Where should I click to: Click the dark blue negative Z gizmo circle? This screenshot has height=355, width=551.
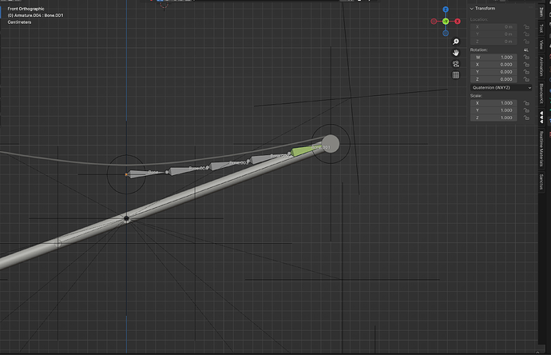click(446, 33)
